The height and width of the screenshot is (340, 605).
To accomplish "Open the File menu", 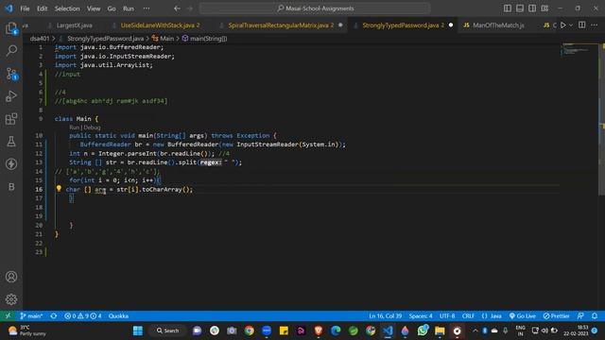I will pos(25,8).
